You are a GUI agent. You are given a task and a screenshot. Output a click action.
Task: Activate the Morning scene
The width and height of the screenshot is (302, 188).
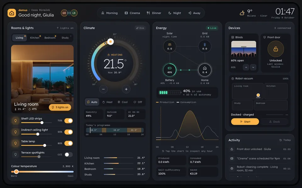tap(109, 13)
